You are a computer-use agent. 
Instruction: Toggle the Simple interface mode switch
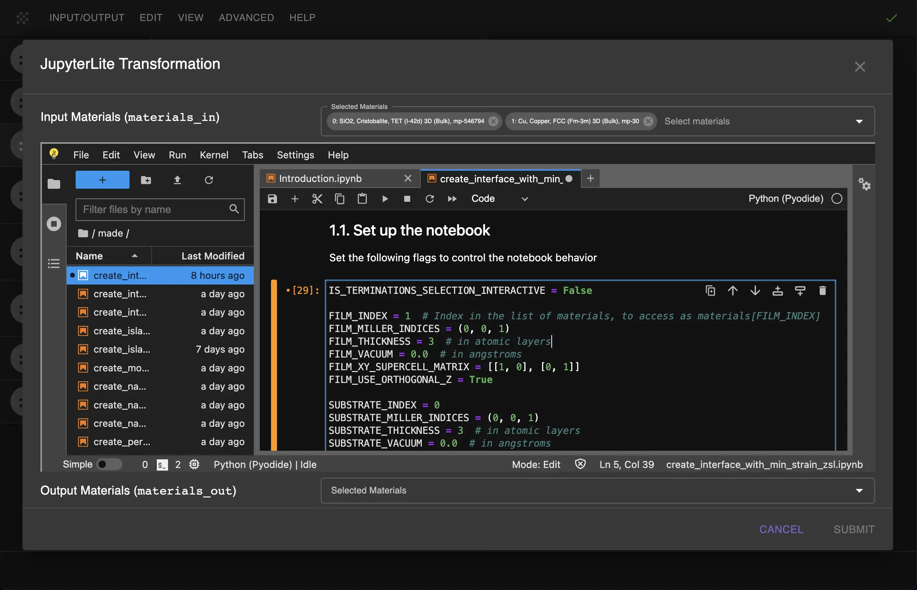tap(109, 464)
